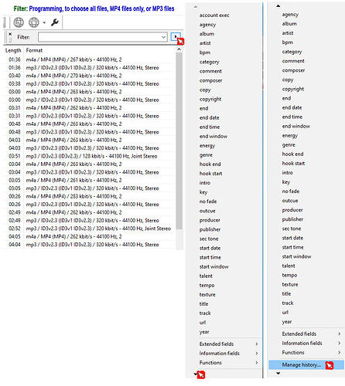
Task: Select the 04:04 mp3 320 kbit/s row
Action: point(89,245)
